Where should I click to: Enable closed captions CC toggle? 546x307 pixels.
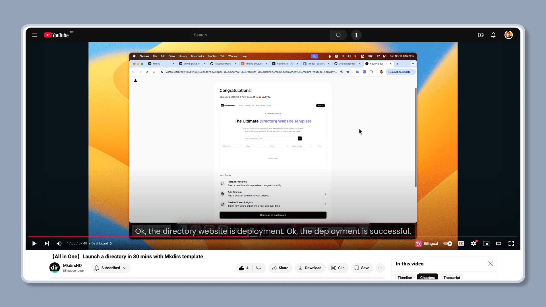(461, 243)
